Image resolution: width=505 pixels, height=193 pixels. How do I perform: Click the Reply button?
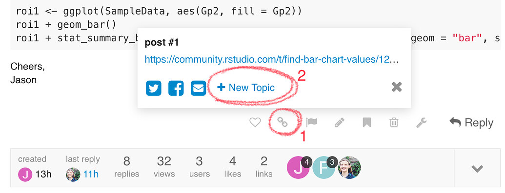(471, 123)
